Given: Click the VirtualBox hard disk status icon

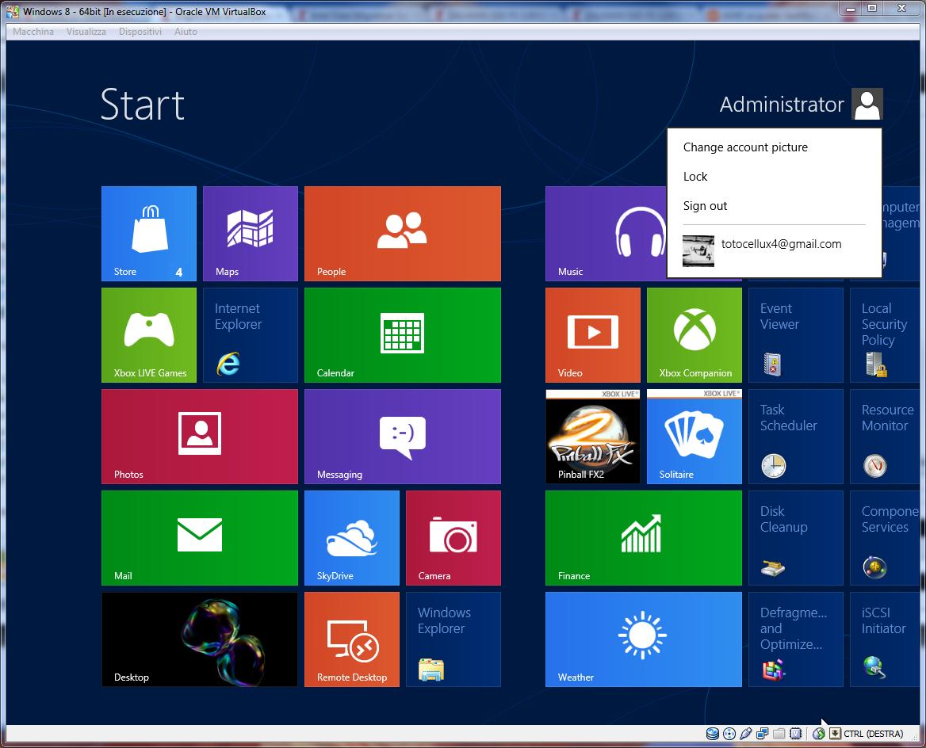Looking at the screenshot, I should [713, 734].
